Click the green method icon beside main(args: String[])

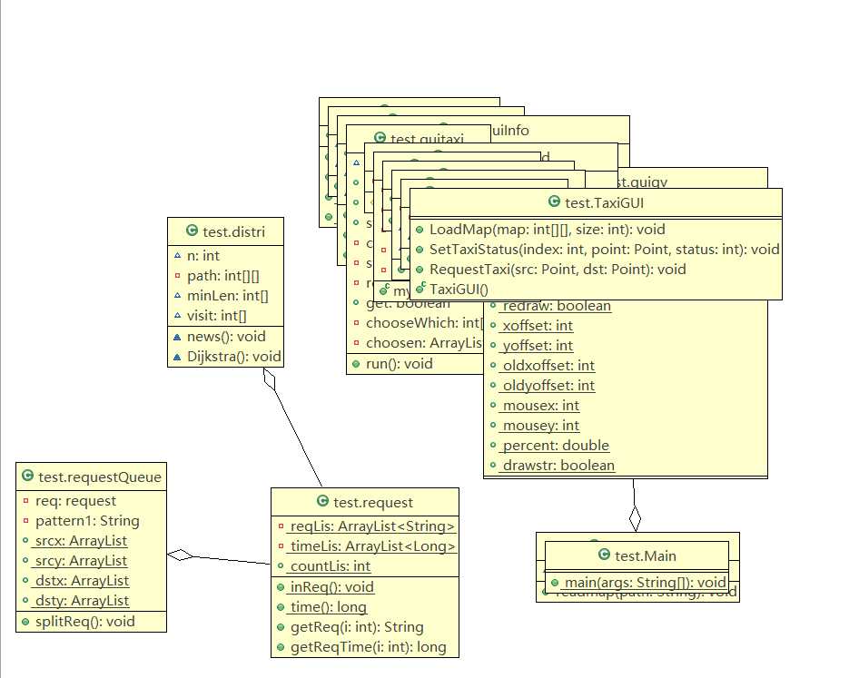(x=555, y=583)
